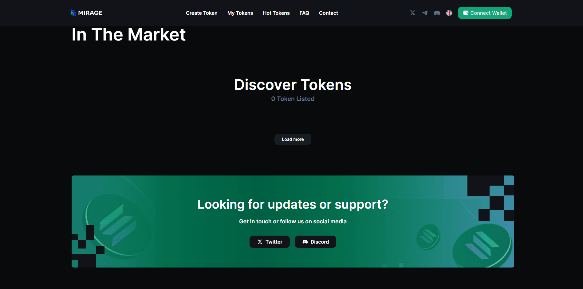583x289 pixels.
Task: Click the large Solana coin on banner left
Action: point(118,225)
